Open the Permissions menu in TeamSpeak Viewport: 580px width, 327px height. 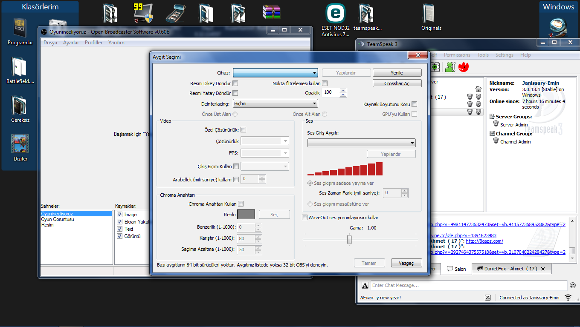[457, 55]
